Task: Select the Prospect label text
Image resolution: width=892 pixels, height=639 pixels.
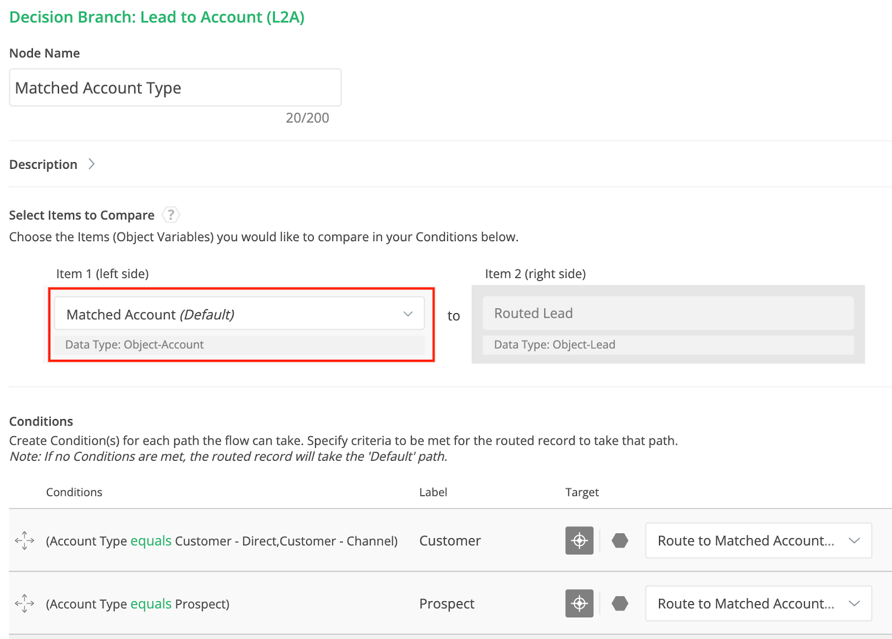Action: pos(447,604)
